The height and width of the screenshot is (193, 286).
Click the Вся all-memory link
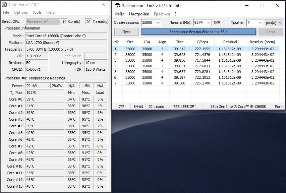pos(217,22)
